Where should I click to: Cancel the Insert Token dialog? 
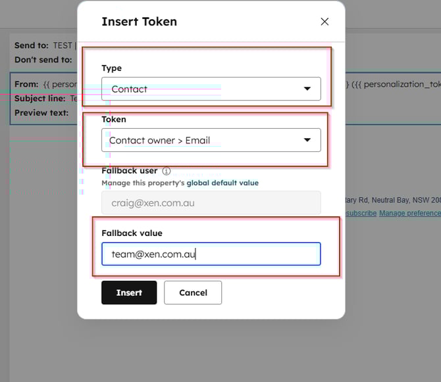point(193,293)
